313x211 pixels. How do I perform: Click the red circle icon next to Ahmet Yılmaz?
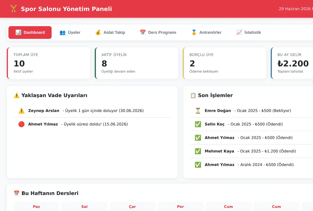(21, 124)
